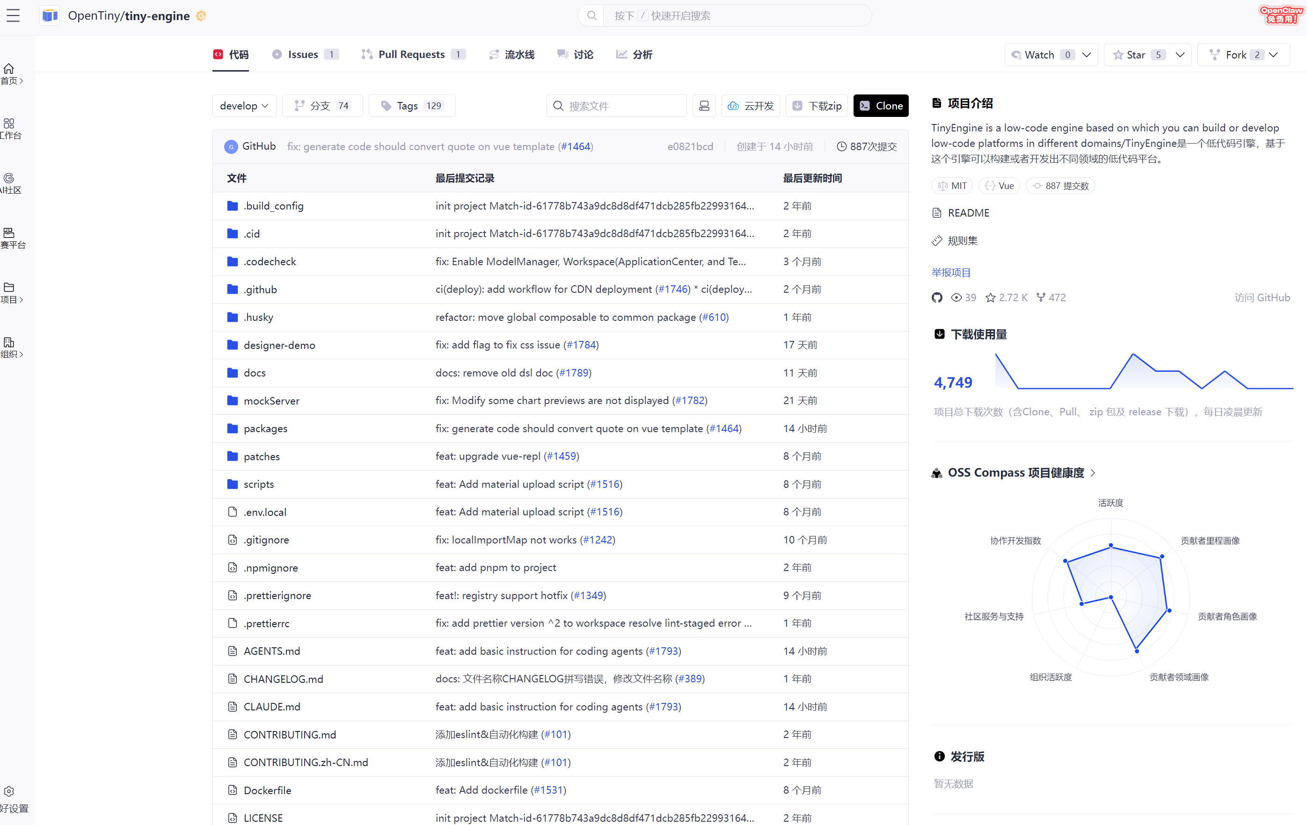Expand the OSS Compass health chevron

(x=1093, y=473)
